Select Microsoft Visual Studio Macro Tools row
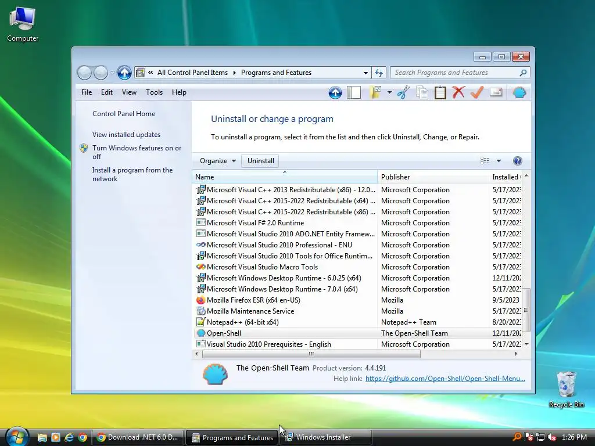The image size is (595, 446). point(358,267)
